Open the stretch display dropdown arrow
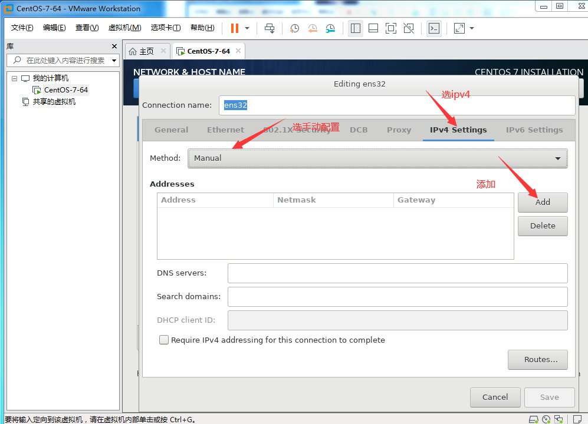This screenshot has width=588, height=424. (x=472, y=28)
